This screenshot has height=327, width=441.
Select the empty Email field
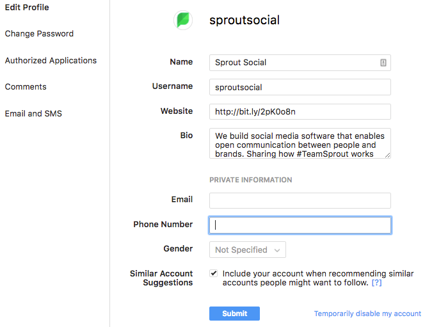[300, 200]
